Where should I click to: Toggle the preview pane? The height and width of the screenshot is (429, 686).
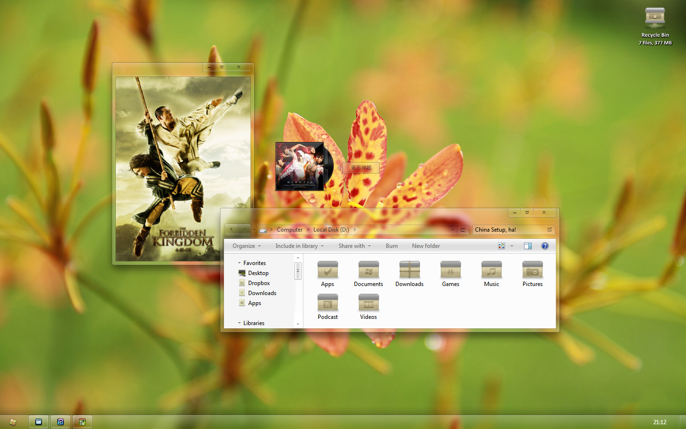528,246
